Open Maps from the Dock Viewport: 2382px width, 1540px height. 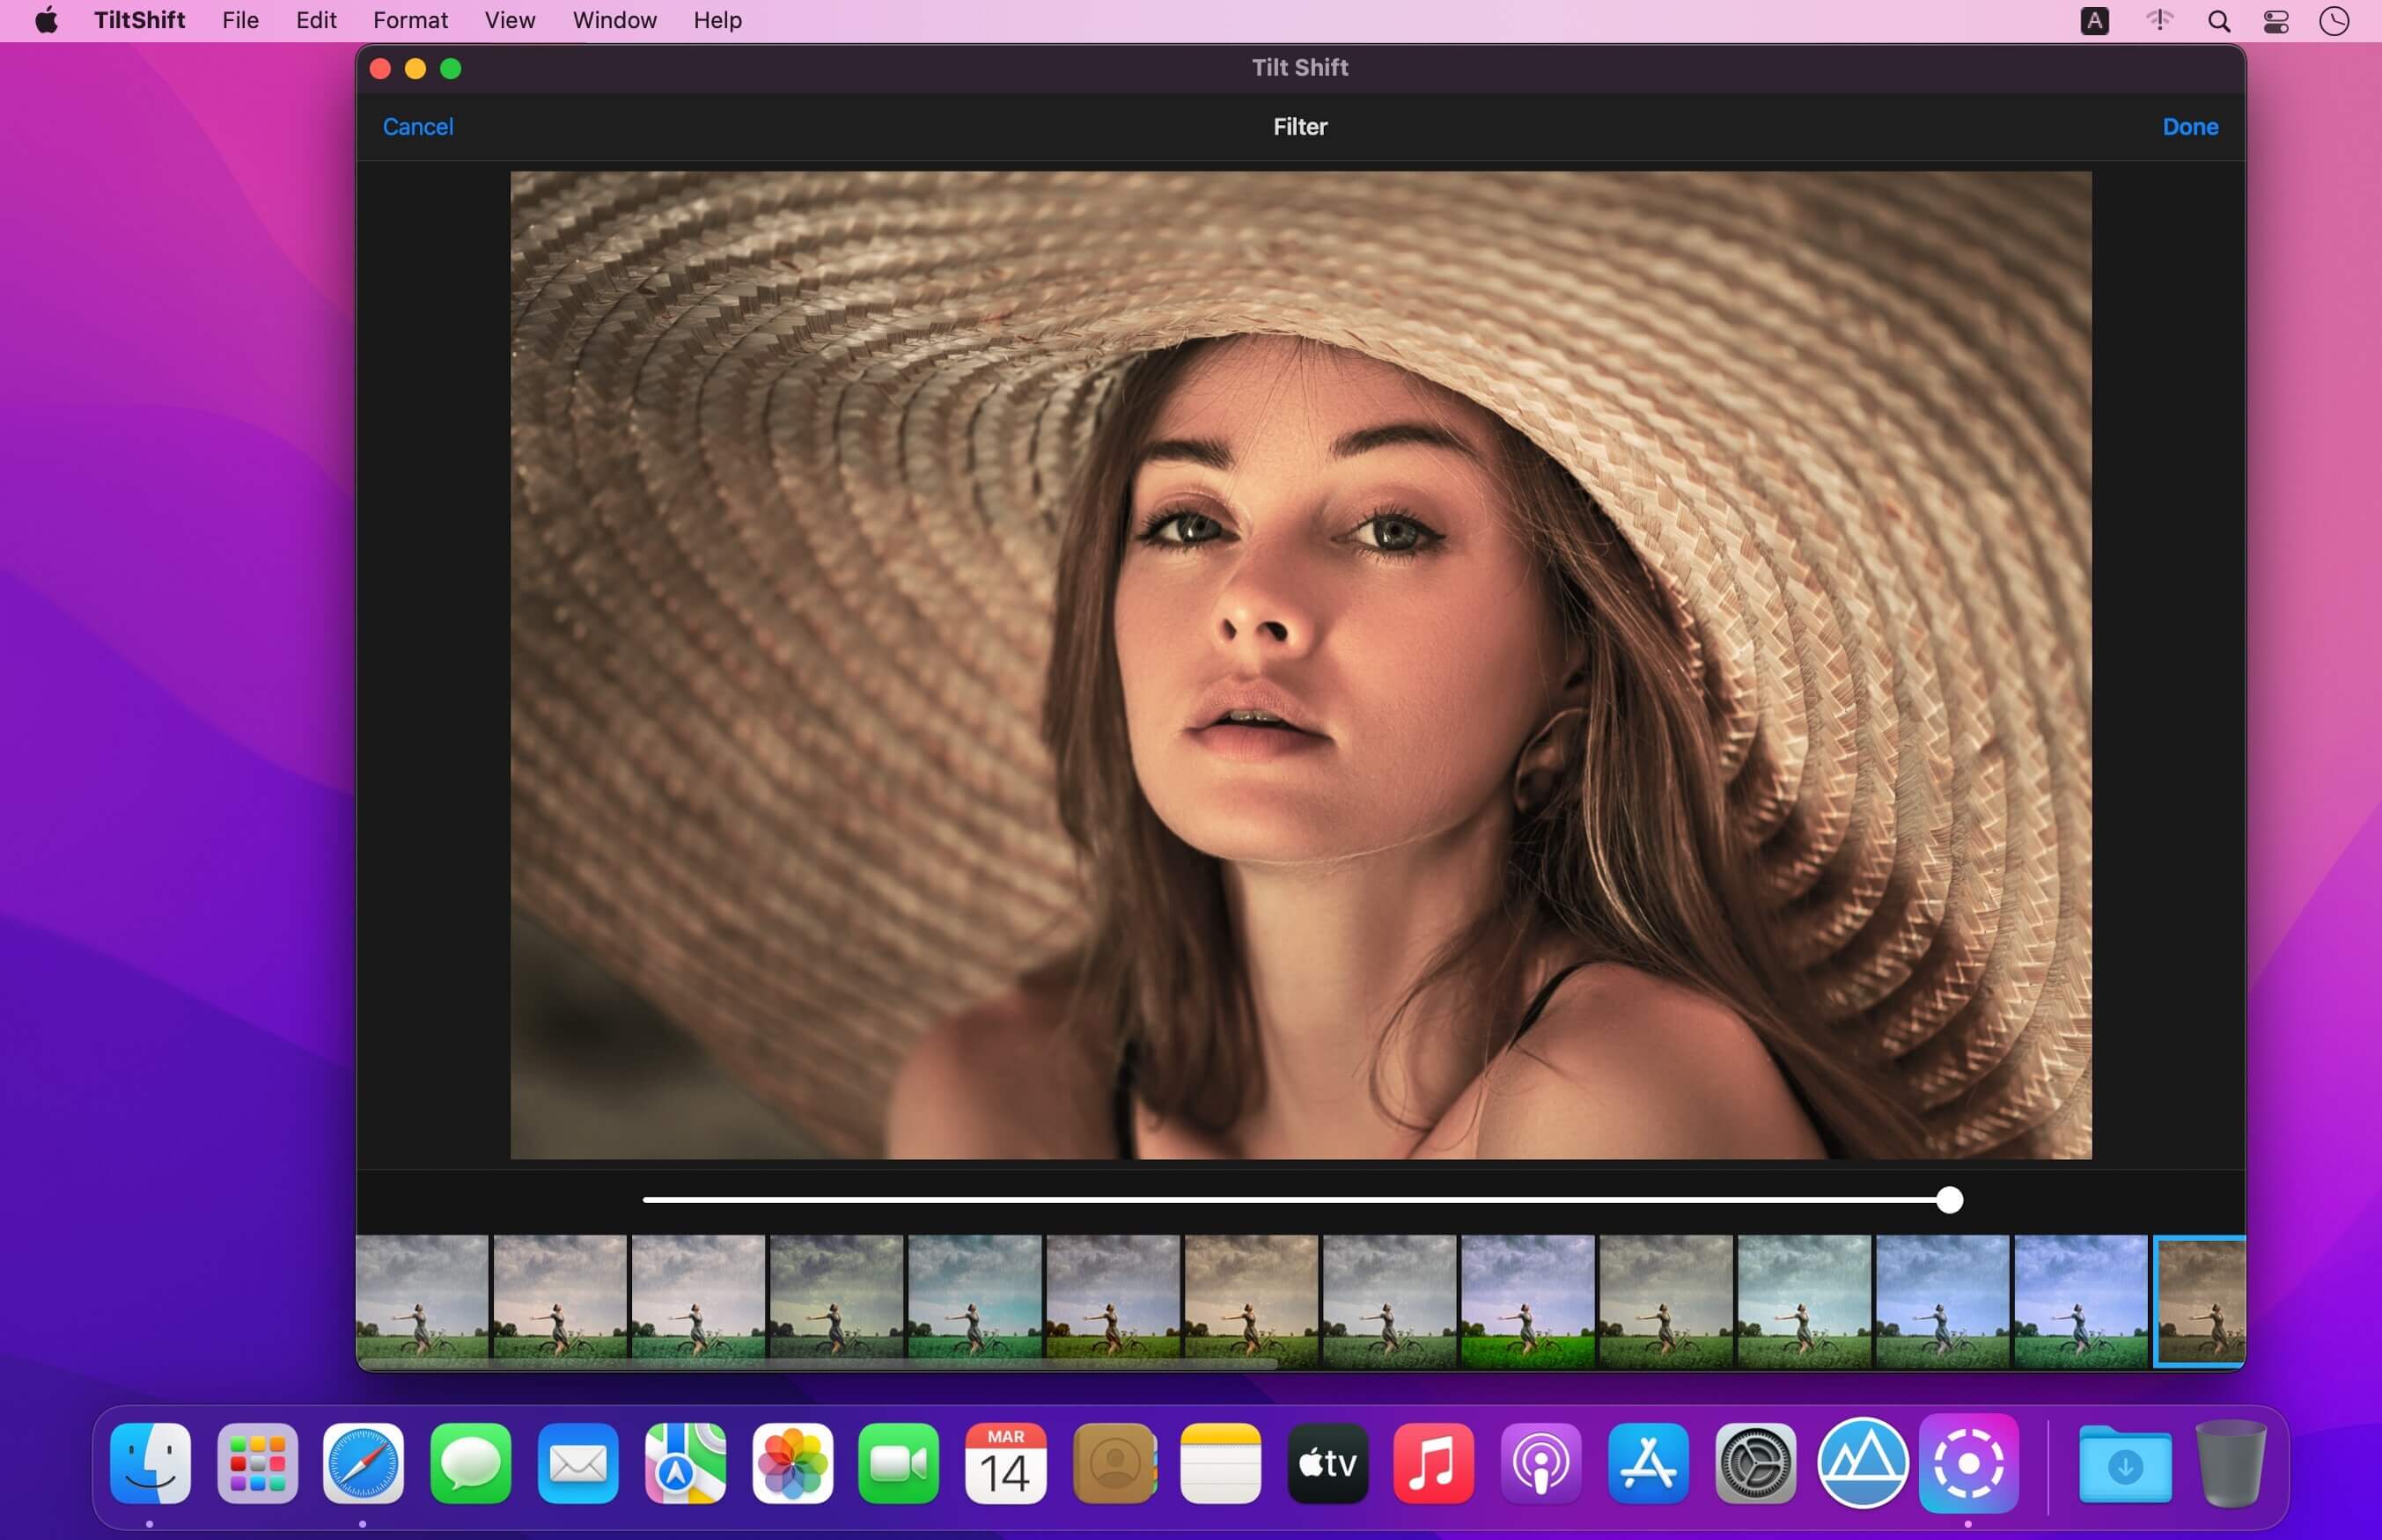coord(685,1463)
